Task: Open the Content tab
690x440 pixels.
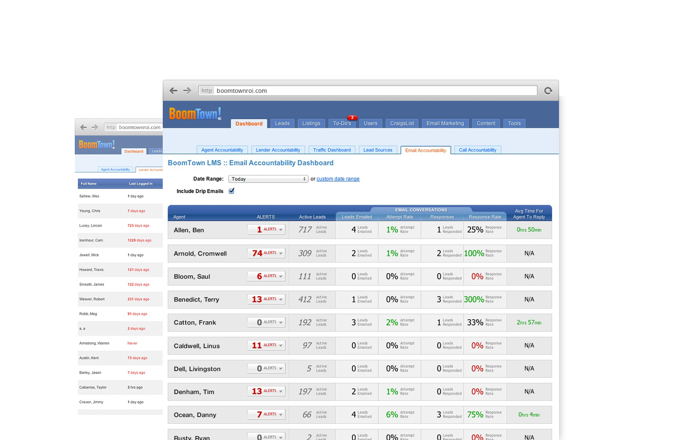Action: click(x=486, y=124)
